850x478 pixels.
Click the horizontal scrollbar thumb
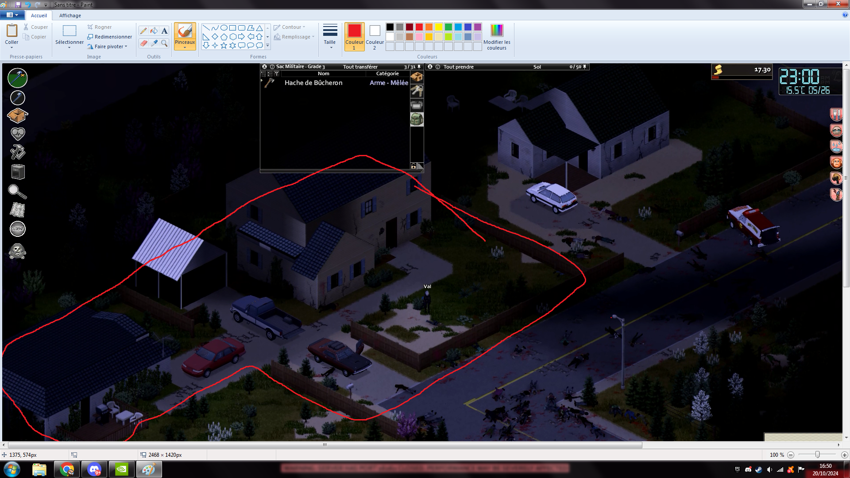click(325, 445)
